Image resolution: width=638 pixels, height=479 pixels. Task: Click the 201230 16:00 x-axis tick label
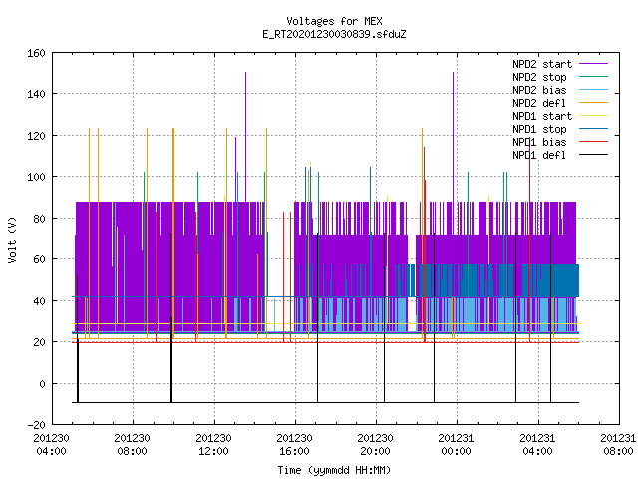click(295, 445)
